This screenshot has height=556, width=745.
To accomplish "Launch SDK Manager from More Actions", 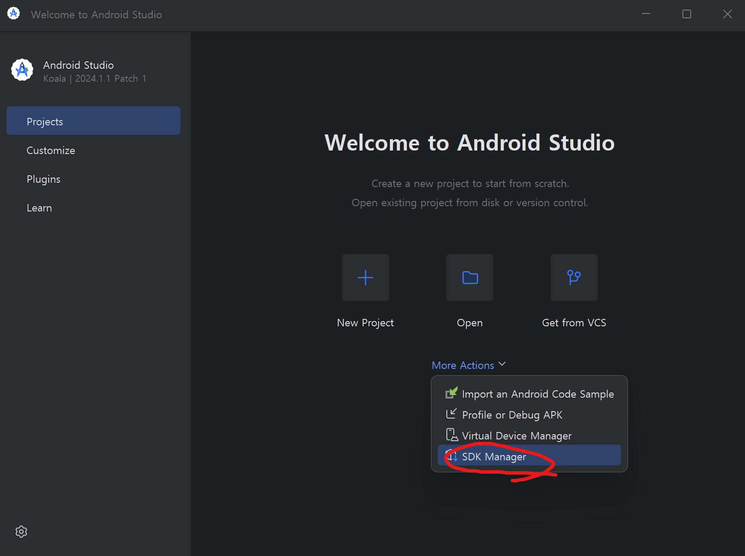I will (529, 455).
